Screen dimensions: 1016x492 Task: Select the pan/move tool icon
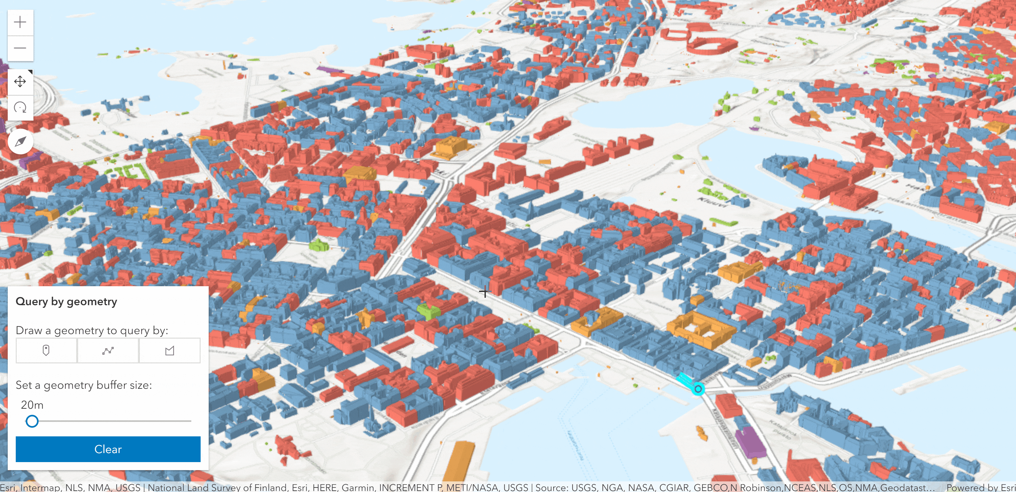tap(20, 82)
